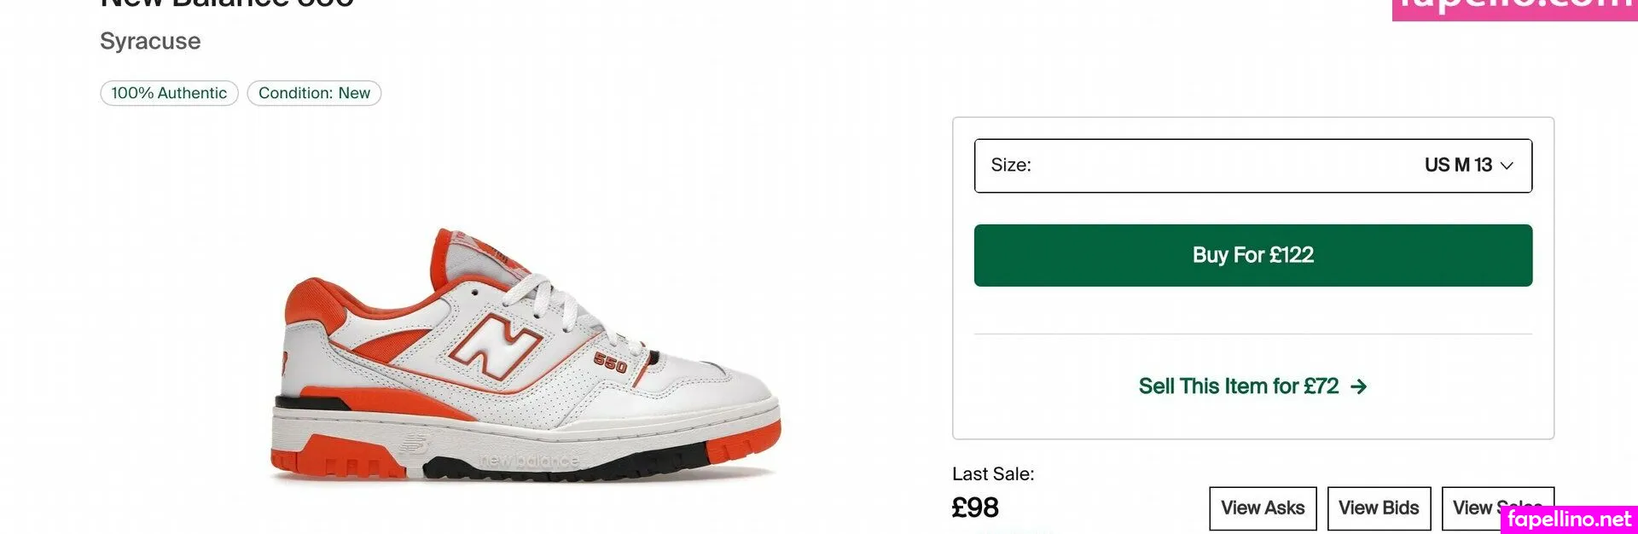Screen dimensions: 1638x534
Task: Click the New Balance product title
Action: (227, 4)
